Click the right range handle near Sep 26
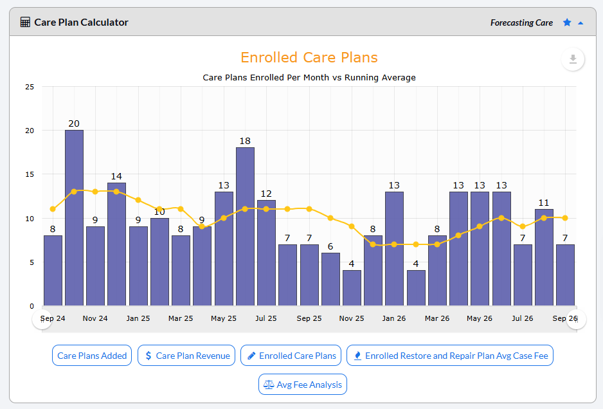The image size is (603, 409). [x=576, y=319]
